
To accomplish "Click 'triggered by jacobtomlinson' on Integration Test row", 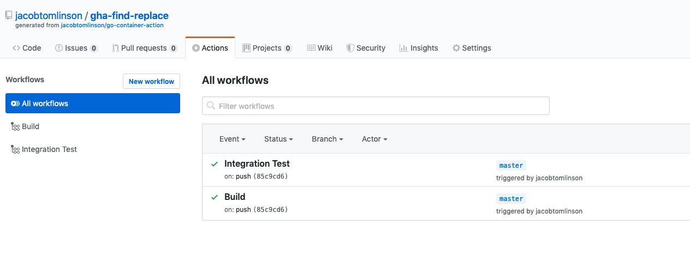I will click(539, 178).
